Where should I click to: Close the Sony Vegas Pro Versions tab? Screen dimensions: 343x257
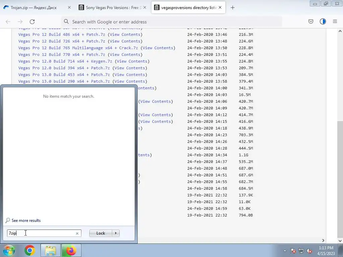click(x=145, y=7)
